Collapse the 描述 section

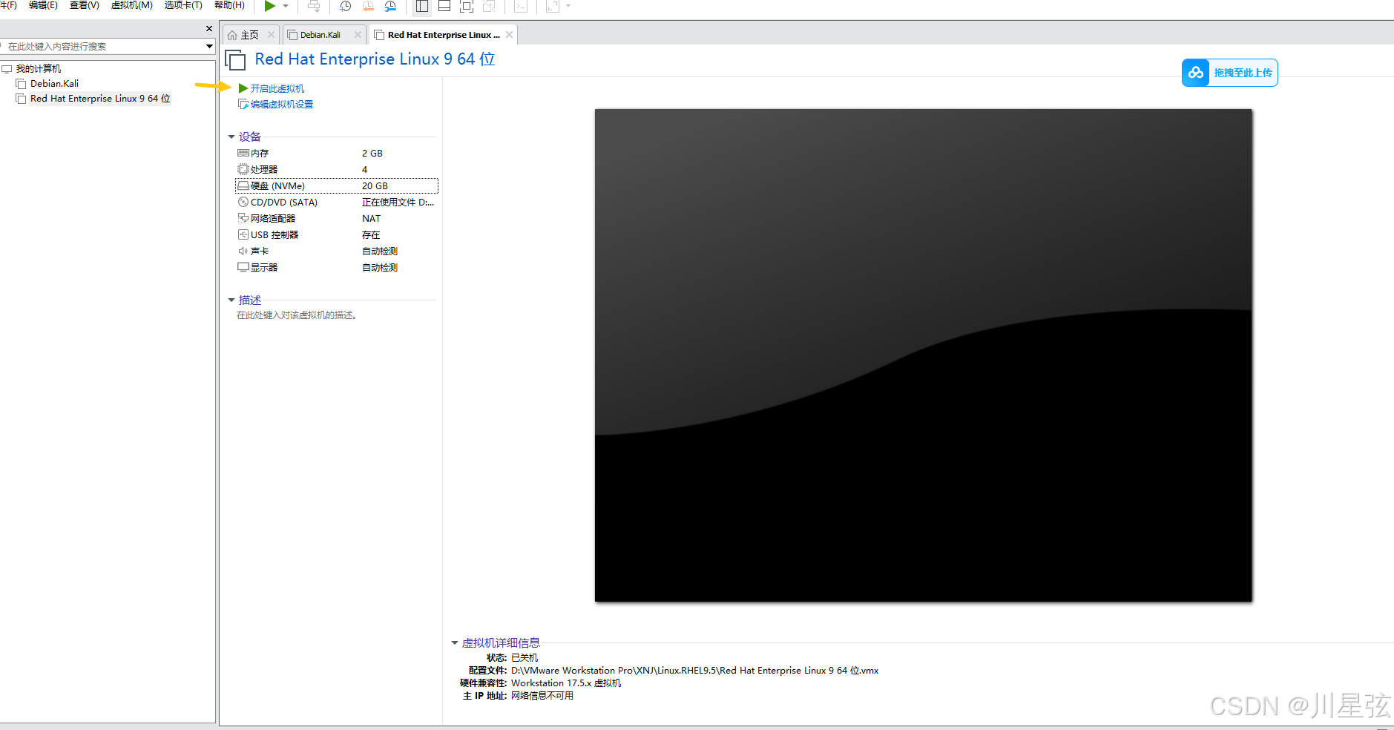click(x=231, y=300)
